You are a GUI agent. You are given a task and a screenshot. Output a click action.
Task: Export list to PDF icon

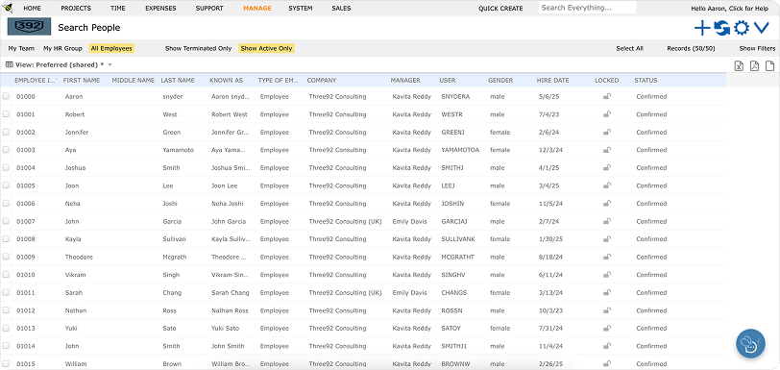point(754,65)
